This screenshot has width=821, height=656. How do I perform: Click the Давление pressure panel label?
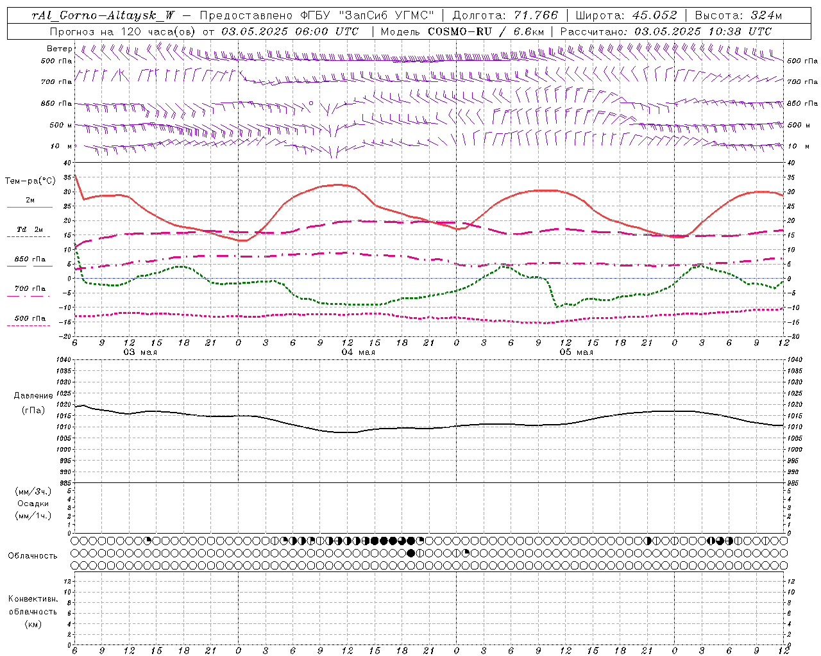(x=33, y=396)
